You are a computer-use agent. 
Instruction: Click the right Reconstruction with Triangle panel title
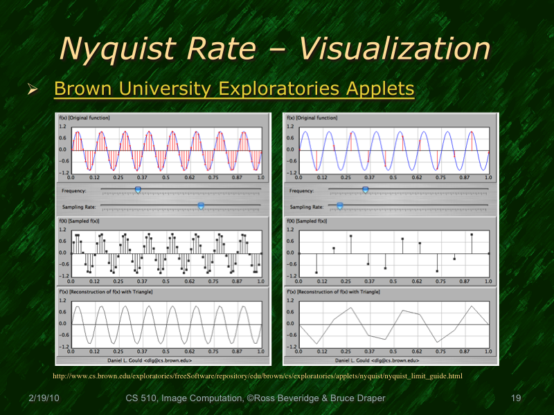tap(332, 292)
